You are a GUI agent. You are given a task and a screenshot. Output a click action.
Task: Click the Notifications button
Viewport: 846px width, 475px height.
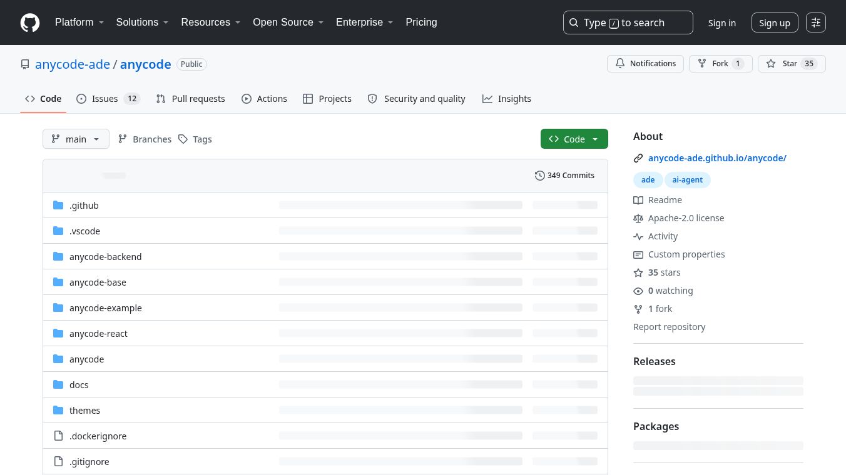[x=645, y=64]
